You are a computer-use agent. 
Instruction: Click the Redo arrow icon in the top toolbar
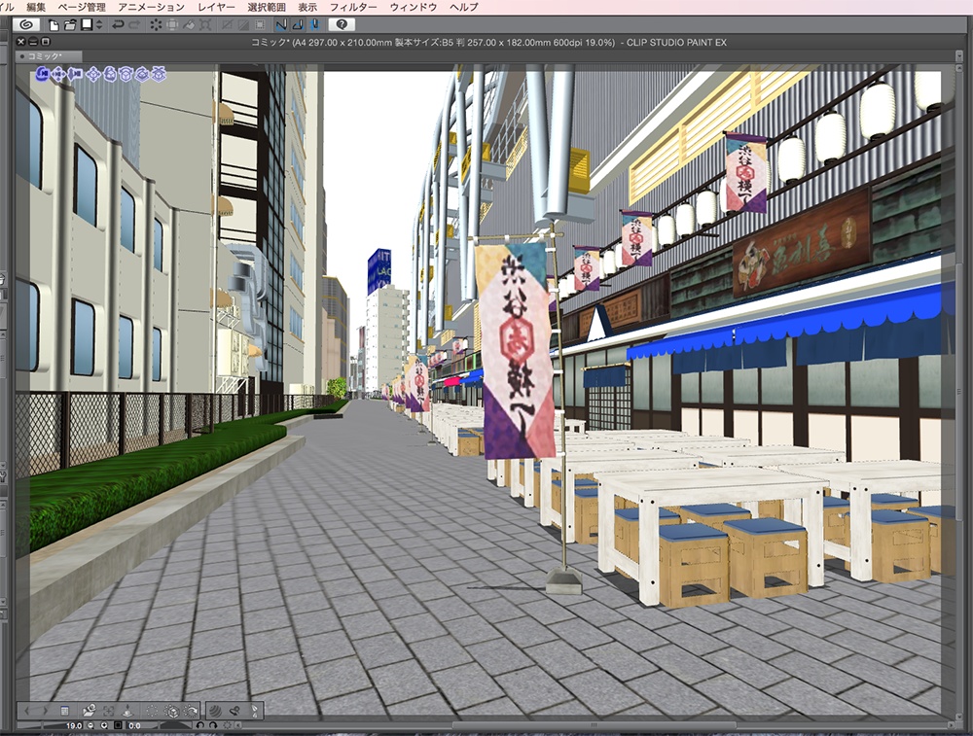click(x=132, y=27)
